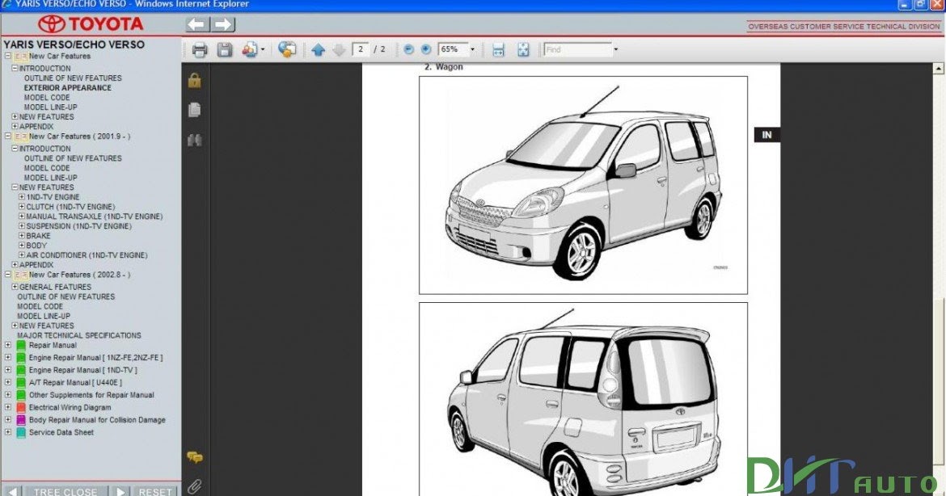Screen dimensions: 946x496
Task: Zoom out with the minus icon
Action: tap(408, 49)
